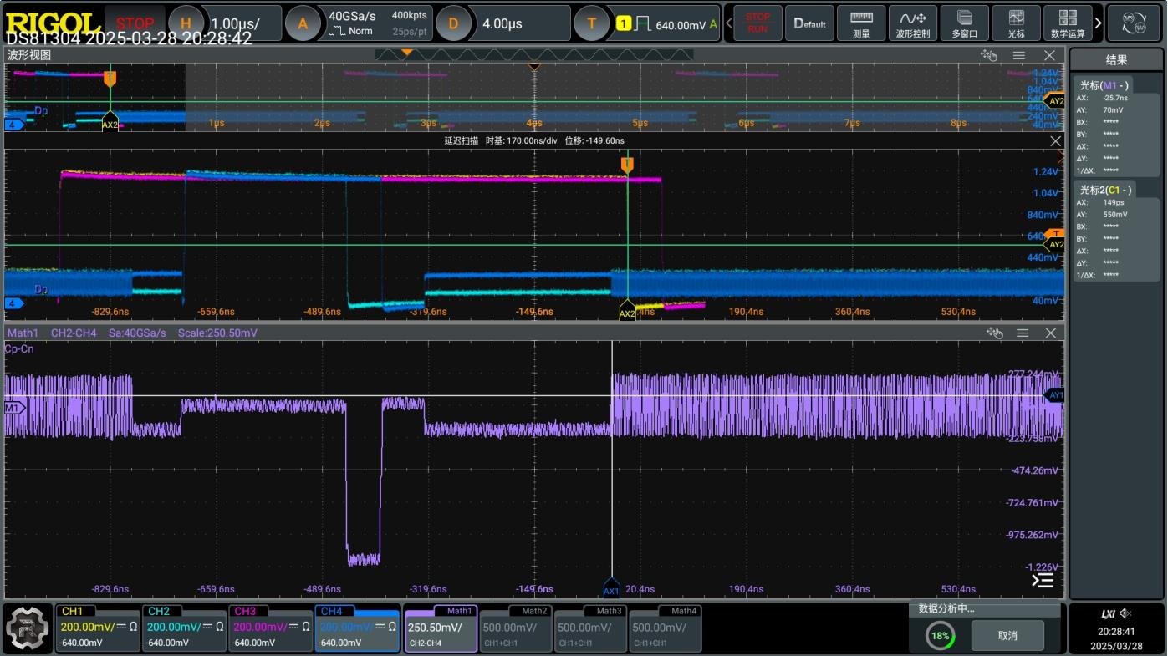Toggle the Math1 waveform
Viewport: 1168px width, 656px height.
point(441,628)
